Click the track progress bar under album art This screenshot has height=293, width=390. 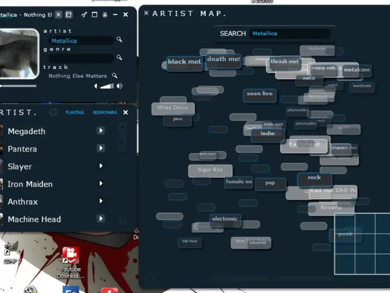(x=18, y=86)
